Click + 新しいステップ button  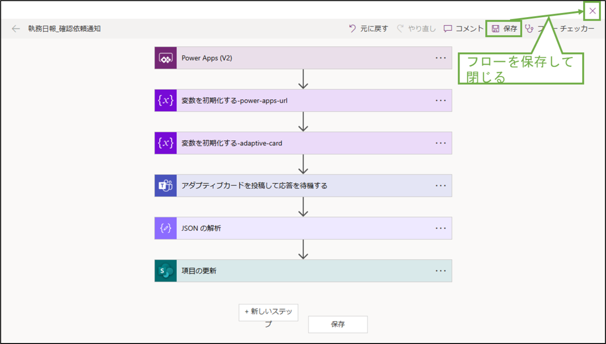click(268, 312)
